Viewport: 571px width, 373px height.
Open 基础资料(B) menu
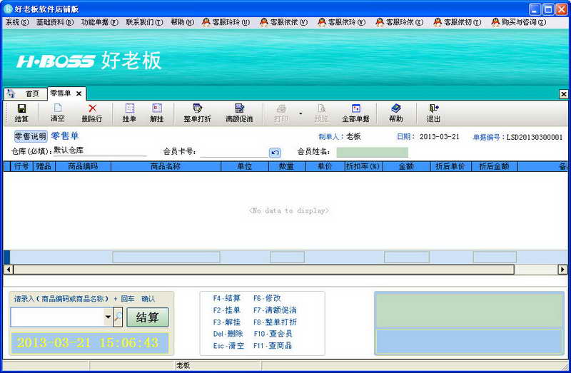tap(55, 22)
